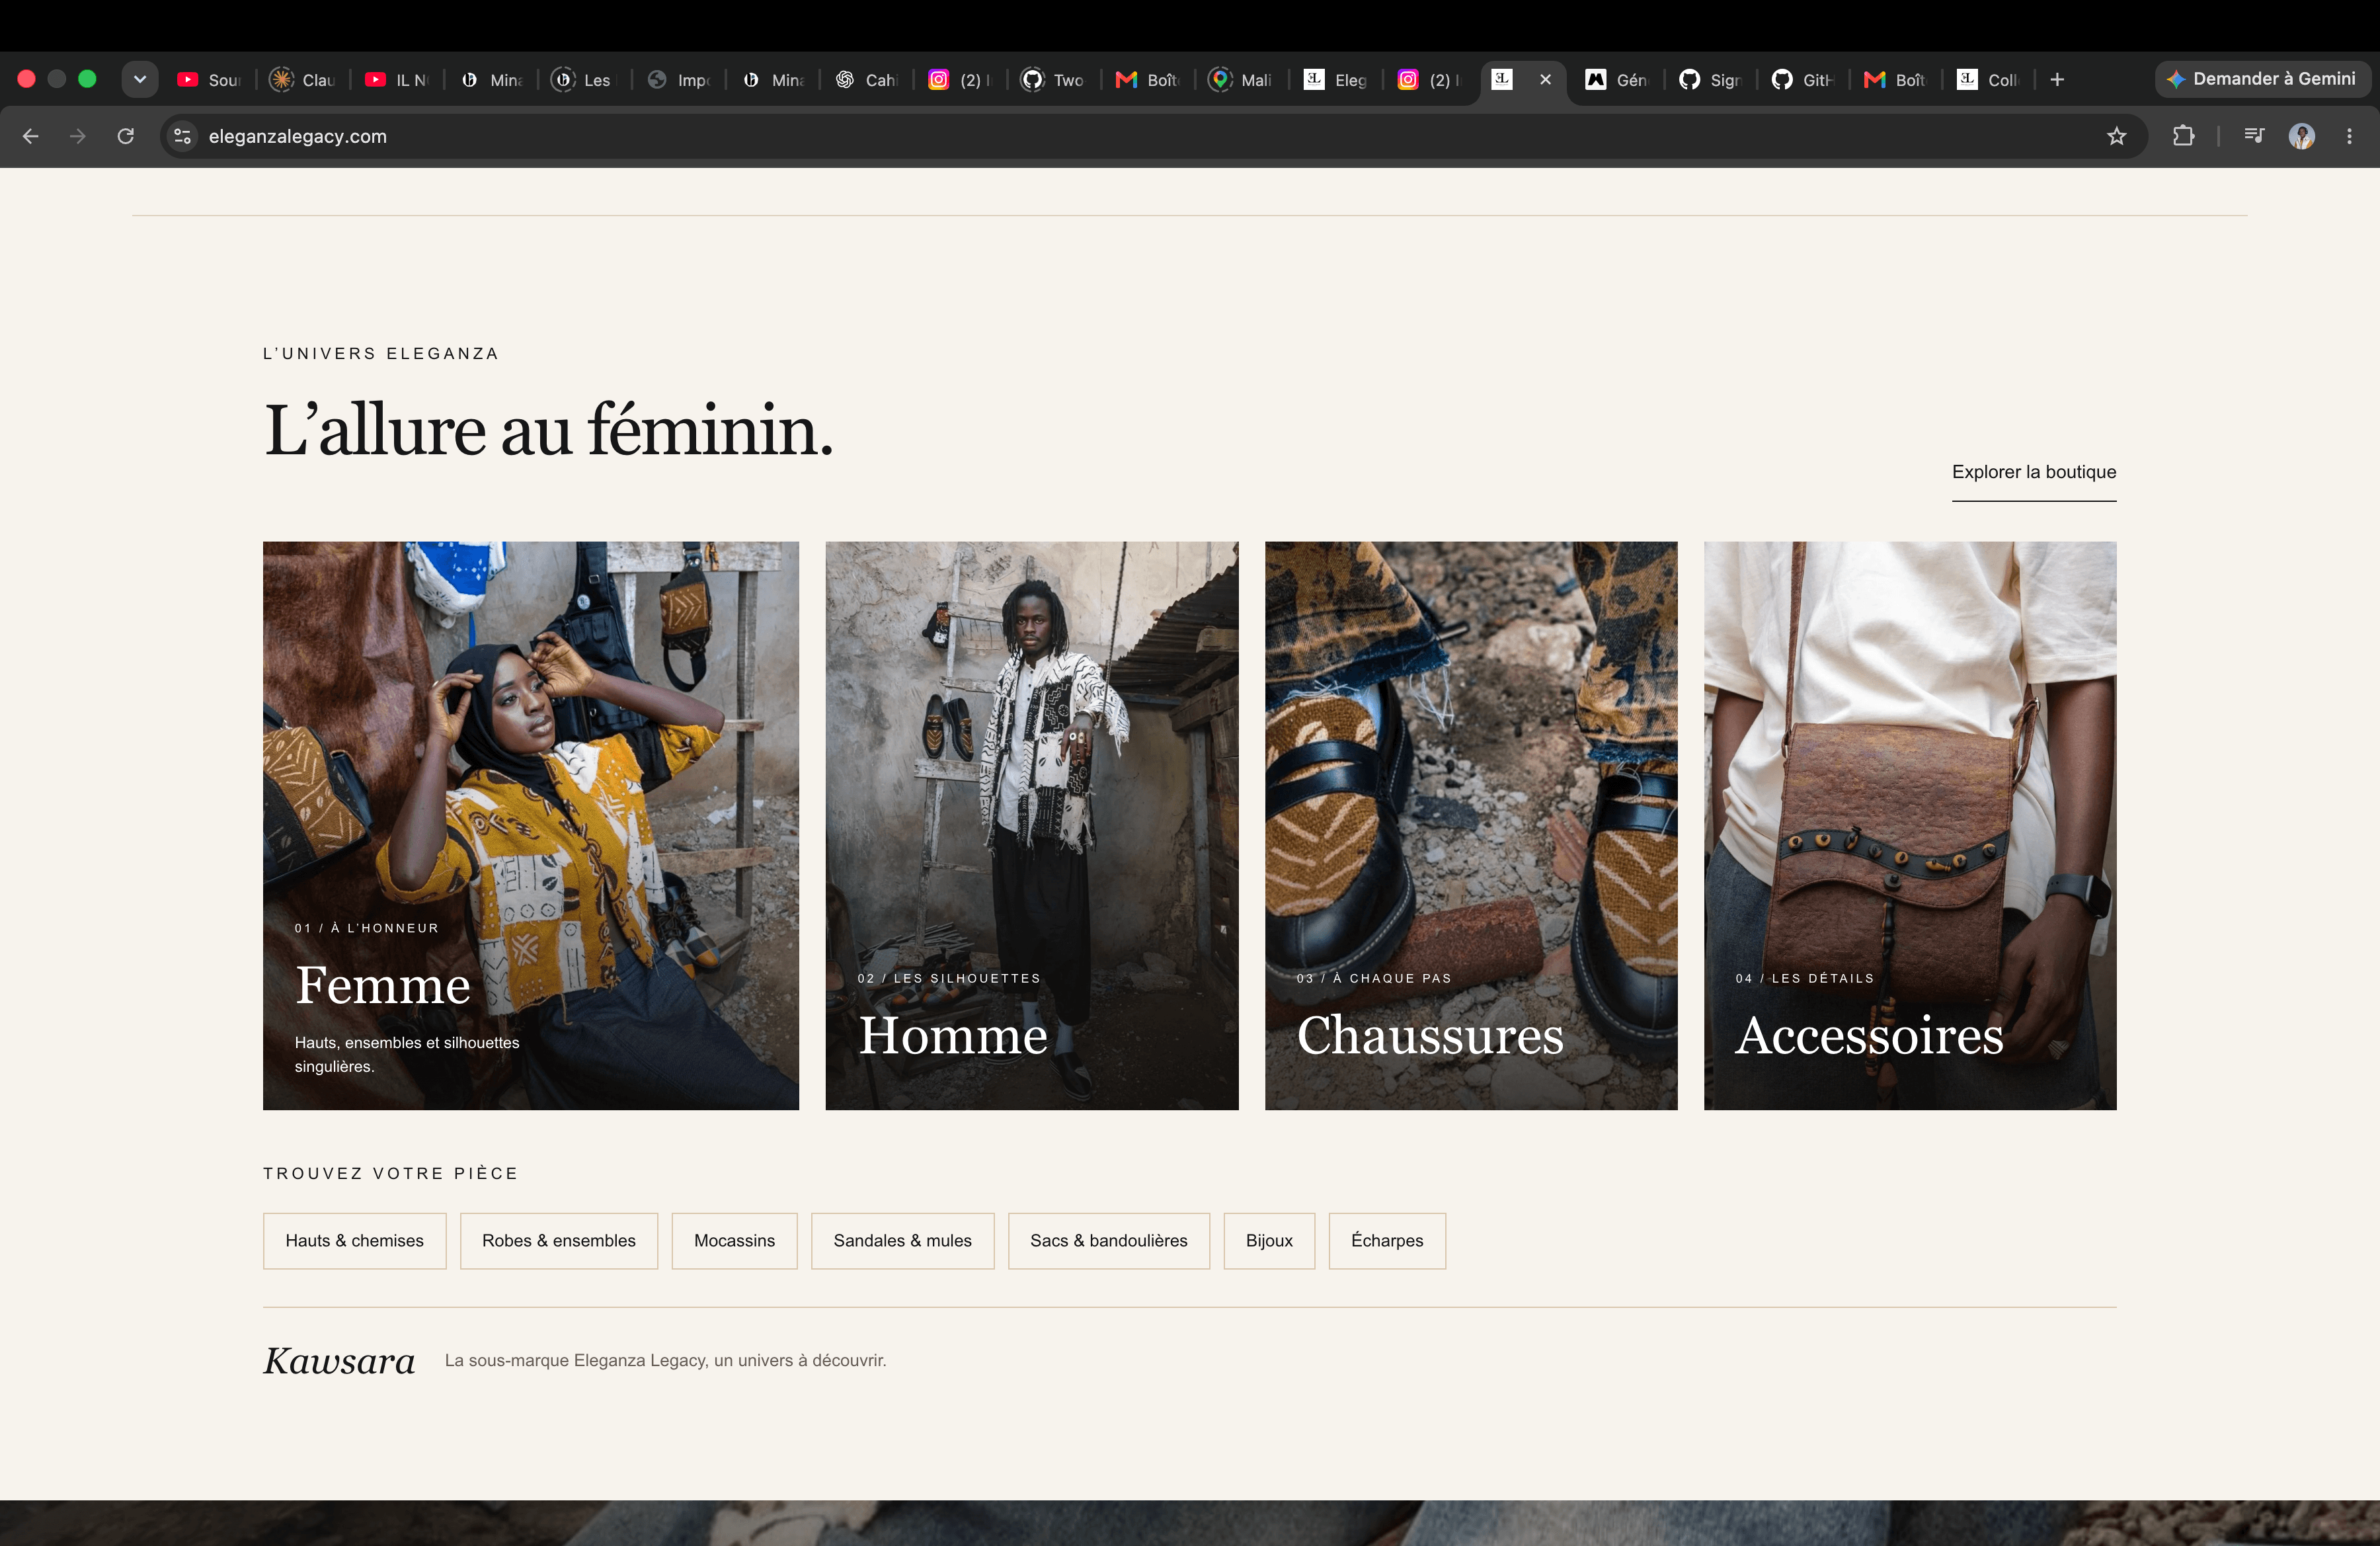Viewport: 2380px width, 1546px height.
Task: Switch to the 'Coll' tab
Action: [1988, 80]
